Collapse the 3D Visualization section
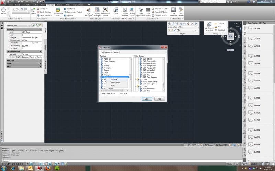275x171 pixels. click(40, 52)
